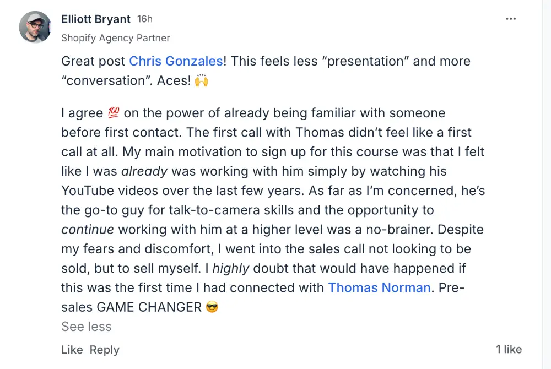Viewport: 551px width, 369px height.
Task: Reply to Elliott Bryant's comment
Action: point(104,350)
